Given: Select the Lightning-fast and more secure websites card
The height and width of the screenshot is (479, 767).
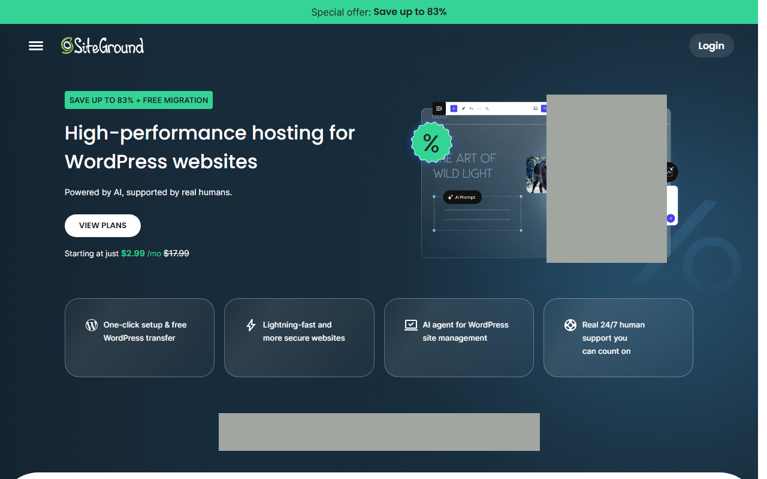Looking at the screenshot, I should (x=299, y=338).
